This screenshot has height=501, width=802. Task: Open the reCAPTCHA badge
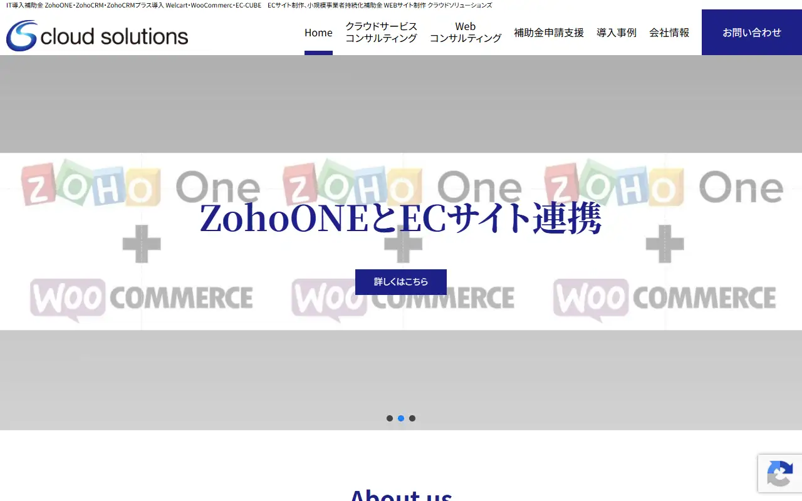click(780, 473)
